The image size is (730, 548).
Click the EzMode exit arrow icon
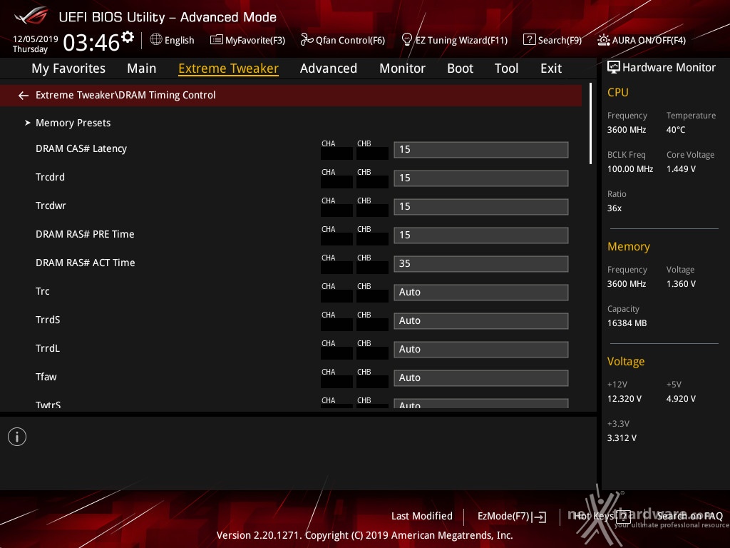tap(539, 517)
